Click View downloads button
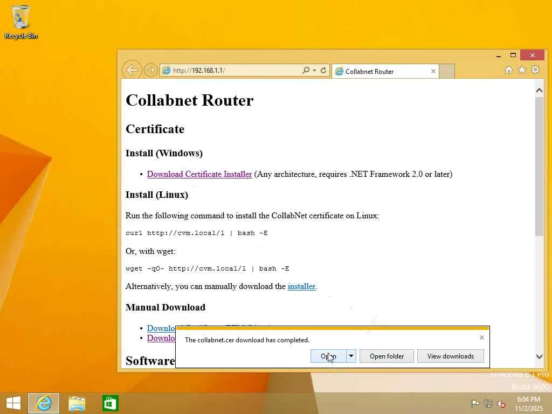This screenshot has width=552, height=414. point(451,356)
